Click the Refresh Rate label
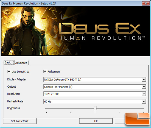 pos(15,101)
